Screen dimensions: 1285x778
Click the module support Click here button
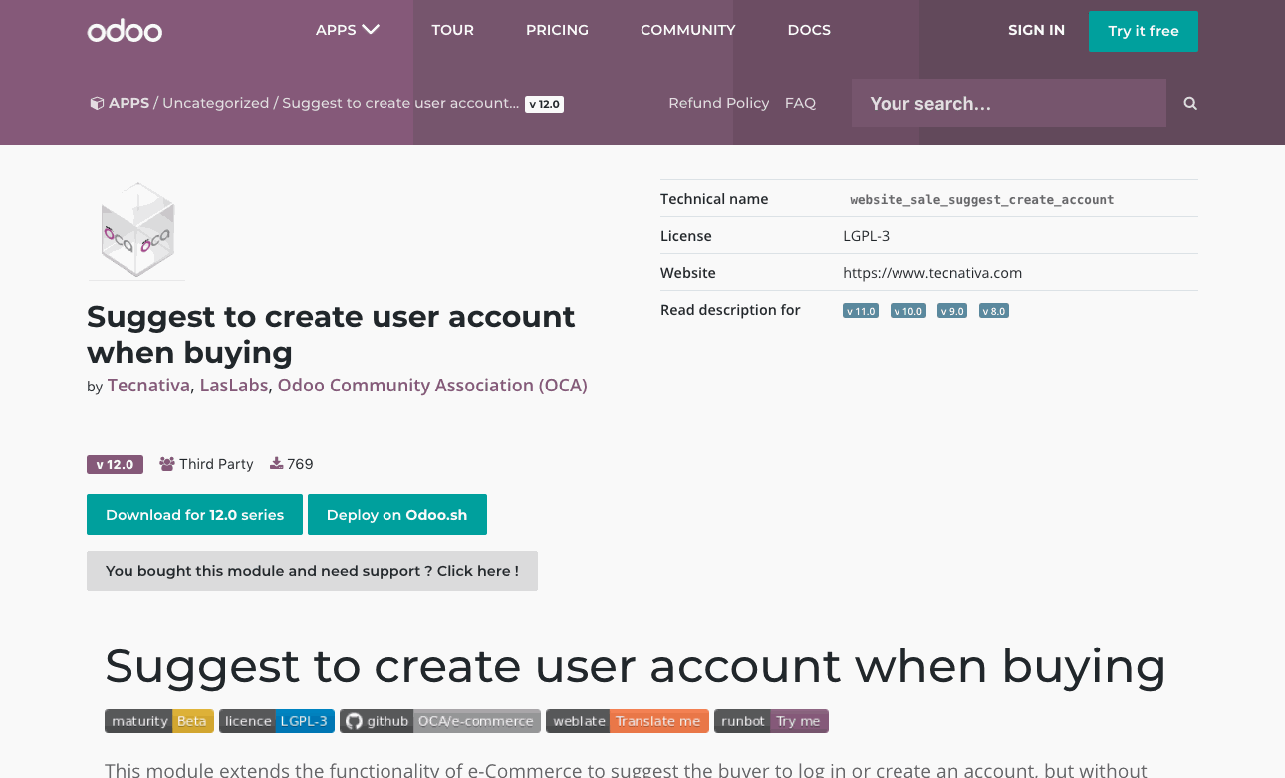click(x=312, y=571)
